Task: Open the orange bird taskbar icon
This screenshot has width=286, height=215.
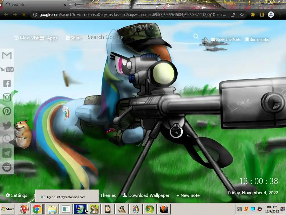Action: coord(164,209)
